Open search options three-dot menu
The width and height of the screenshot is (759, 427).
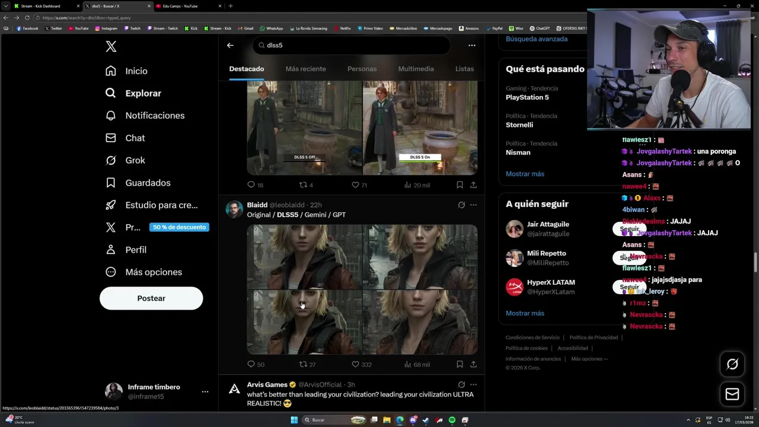tap(472, 45)
